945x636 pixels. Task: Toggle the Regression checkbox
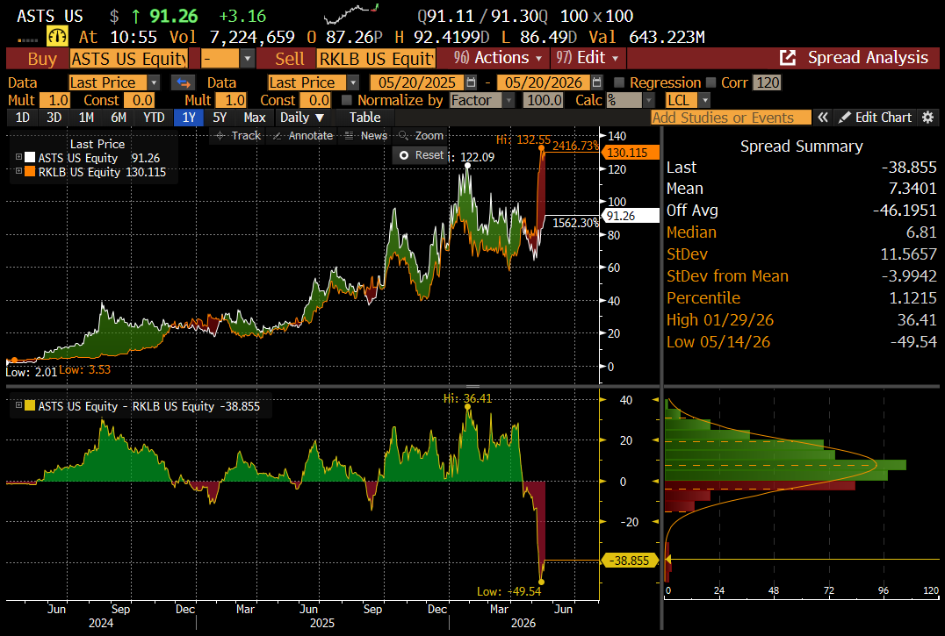(x=619, y=82)
